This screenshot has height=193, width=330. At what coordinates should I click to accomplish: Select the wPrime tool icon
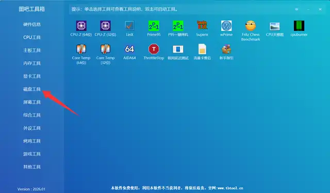[226, 26]
